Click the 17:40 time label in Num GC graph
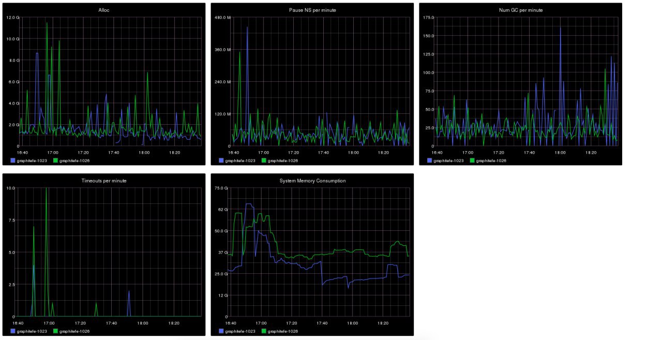Image resolution: width=662 pixels, height=340 pixels. coord(529,153)
